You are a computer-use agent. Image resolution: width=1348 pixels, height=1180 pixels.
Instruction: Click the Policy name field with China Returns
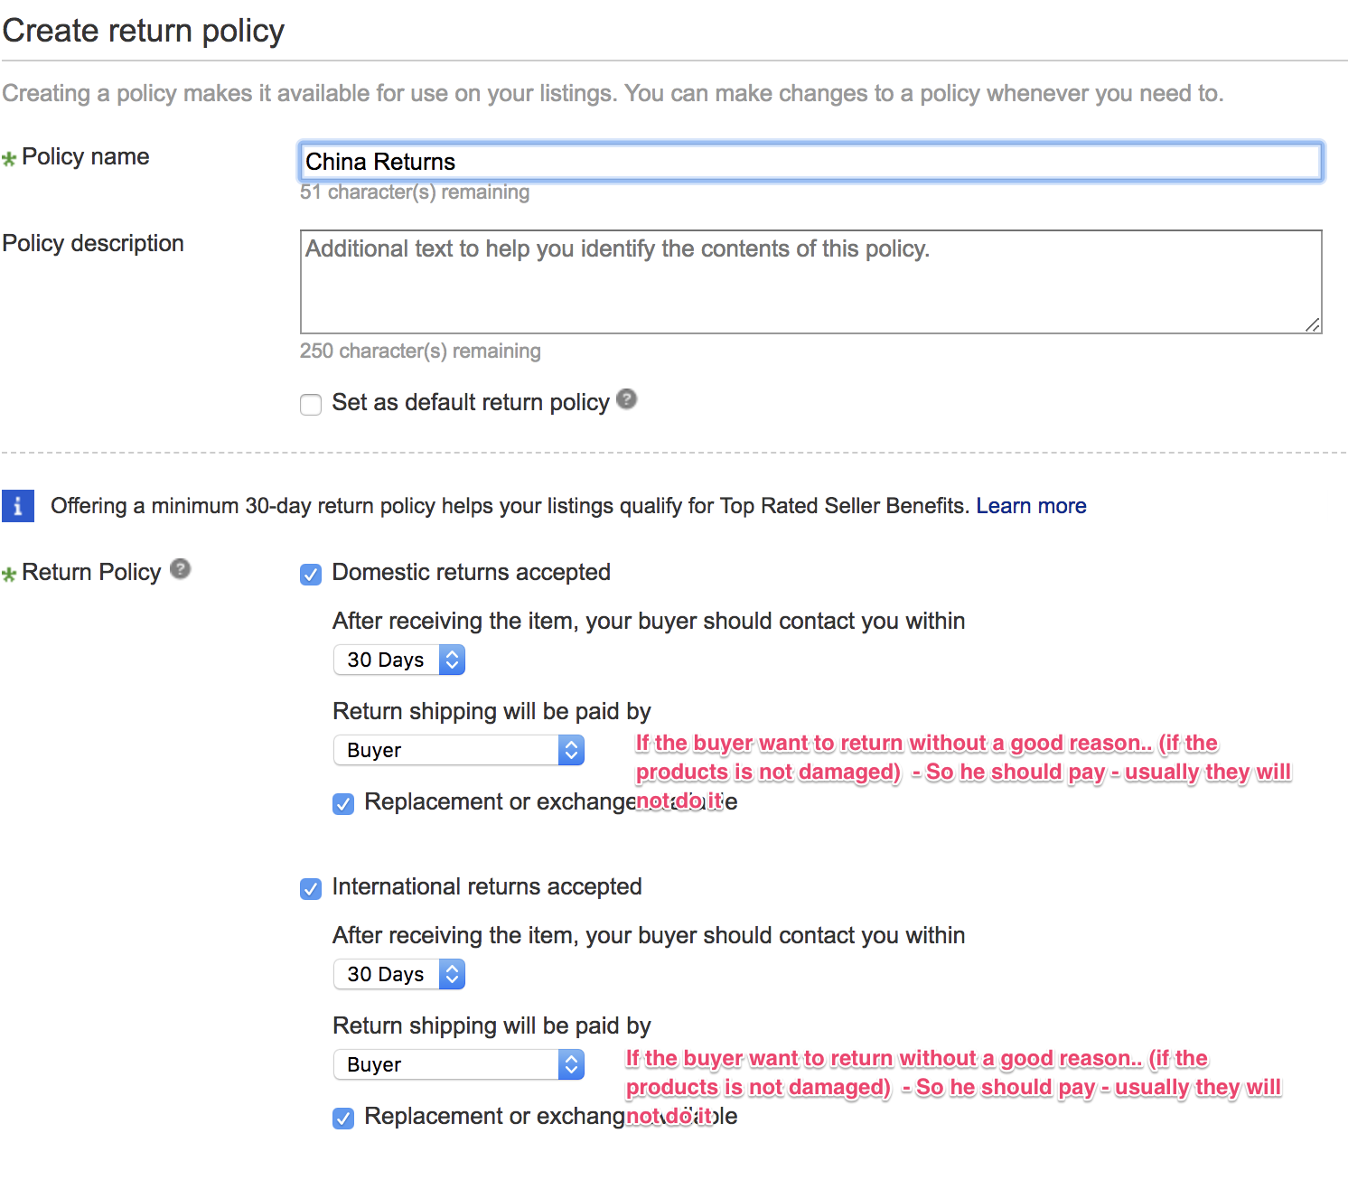tap(811, 162)
